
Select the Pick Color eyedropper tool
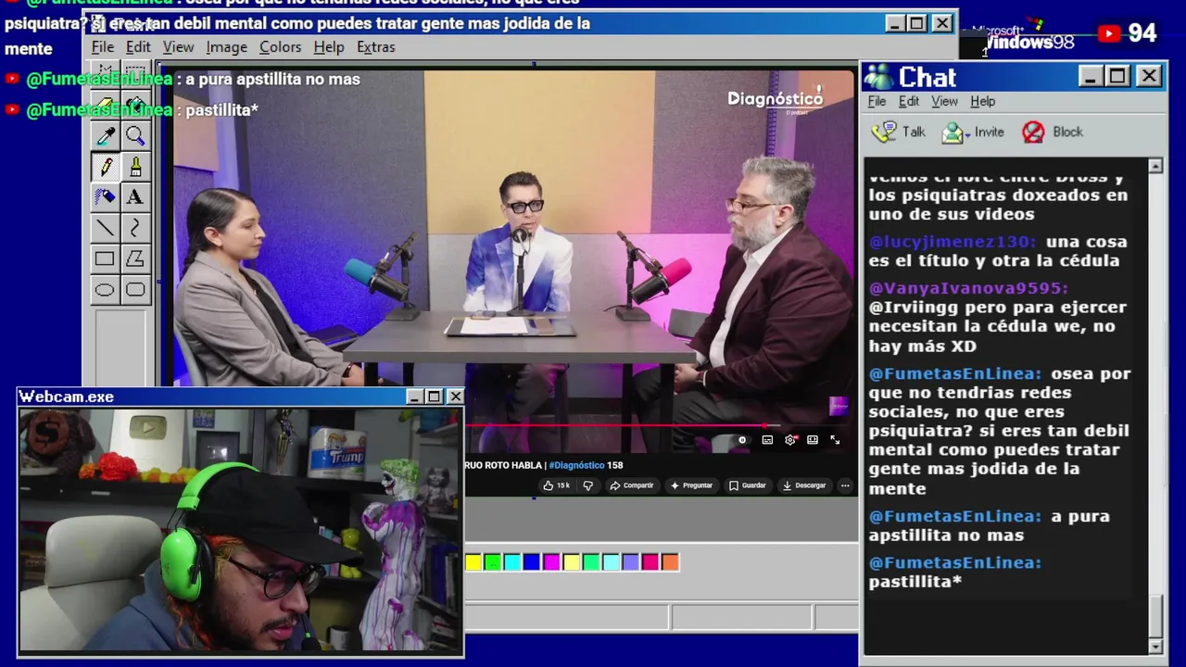coord(105,136)
